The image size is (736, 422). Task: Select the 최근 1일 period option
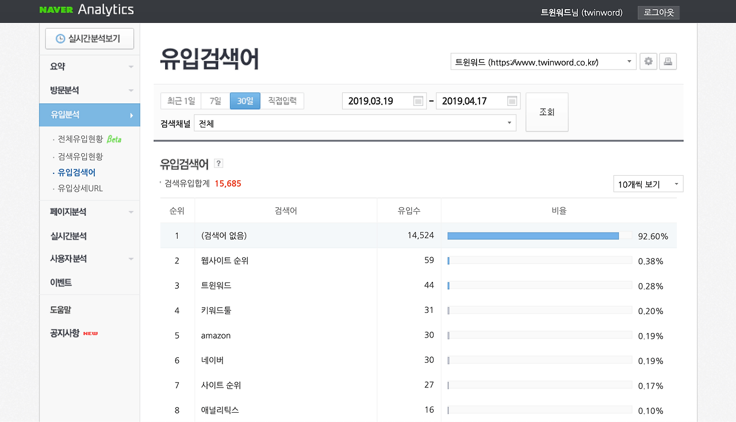(181, 100)
